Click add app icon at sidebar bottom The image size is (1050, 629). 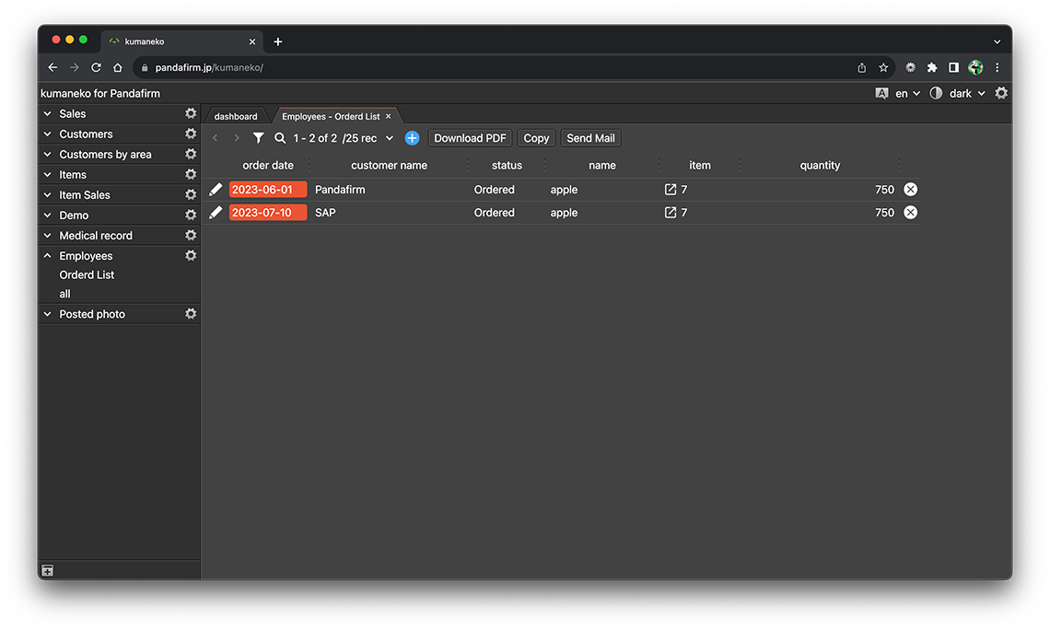(48, 571)
